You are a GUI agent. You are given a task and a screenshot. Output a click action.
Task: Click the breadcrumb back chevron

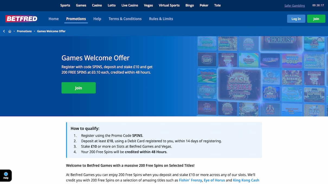coord(4,31)
